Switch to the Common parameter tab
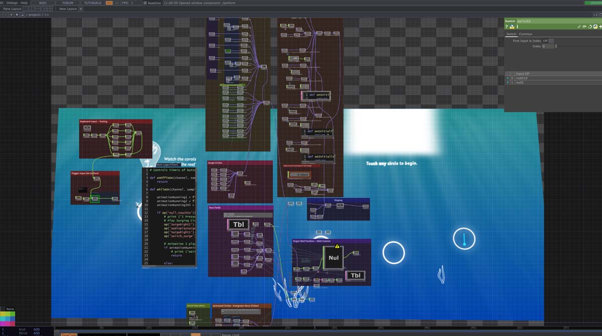The width and height of the screenshot is (602, 336). coord(526,34)
